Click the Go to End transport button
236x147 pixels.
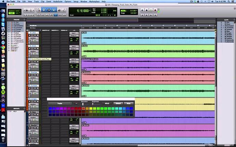tap(155, 15)
